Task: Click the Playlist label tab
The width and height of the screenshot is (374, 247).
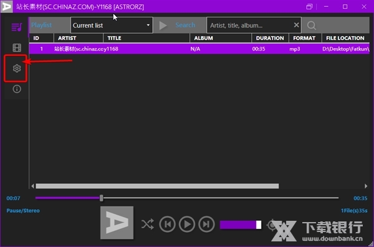Action: (42, 25)
